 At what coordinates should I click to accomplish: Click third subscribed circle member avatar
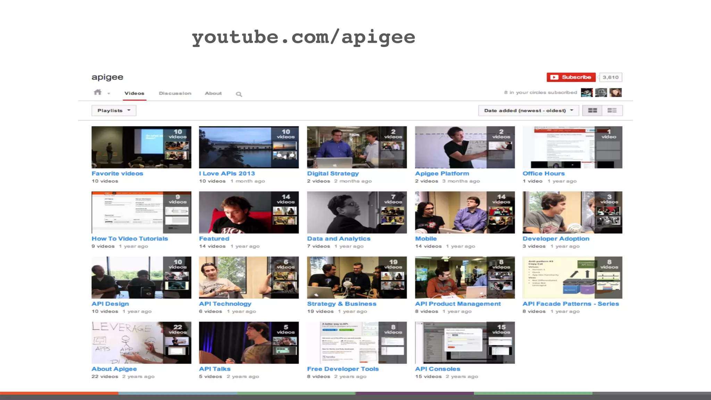(x=616, y=93)
